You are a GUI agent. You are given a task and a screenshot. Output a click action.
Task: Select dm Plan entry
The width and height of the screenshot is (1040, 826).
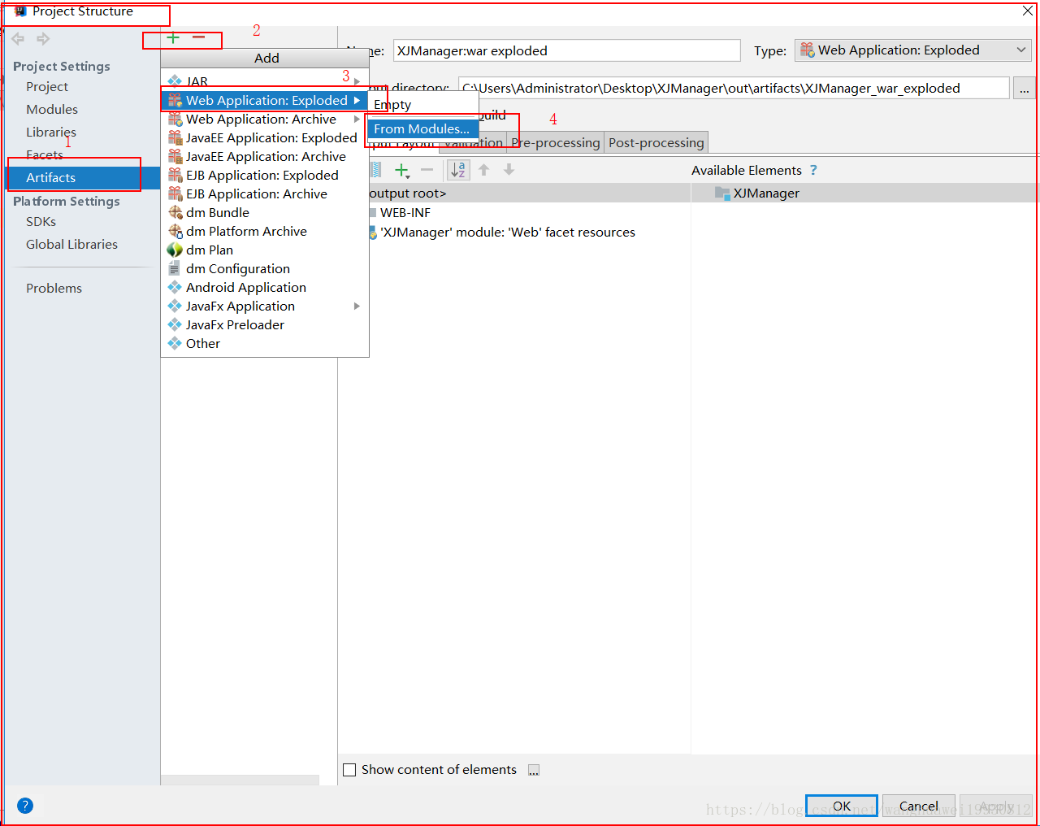pos(265,250)
